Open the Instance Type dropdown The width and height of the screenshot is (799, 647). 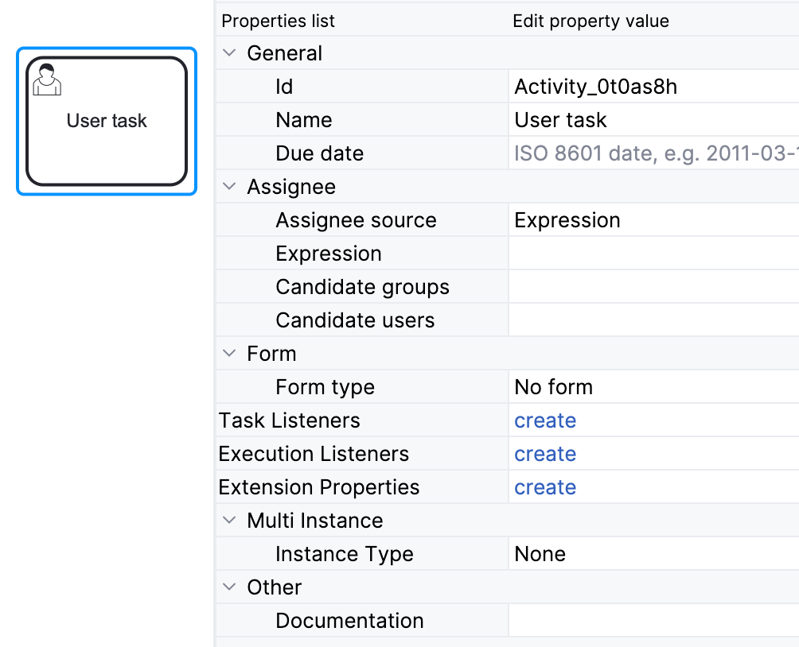pyautogui.click(x=653, y=554)
